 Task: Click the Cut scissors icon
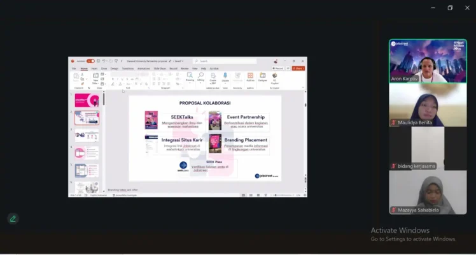tap(82, 74)
